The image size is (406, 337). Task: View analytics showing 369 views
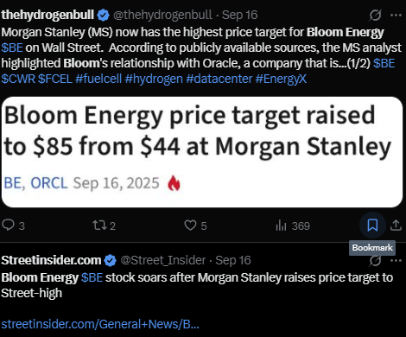point(293,226)
